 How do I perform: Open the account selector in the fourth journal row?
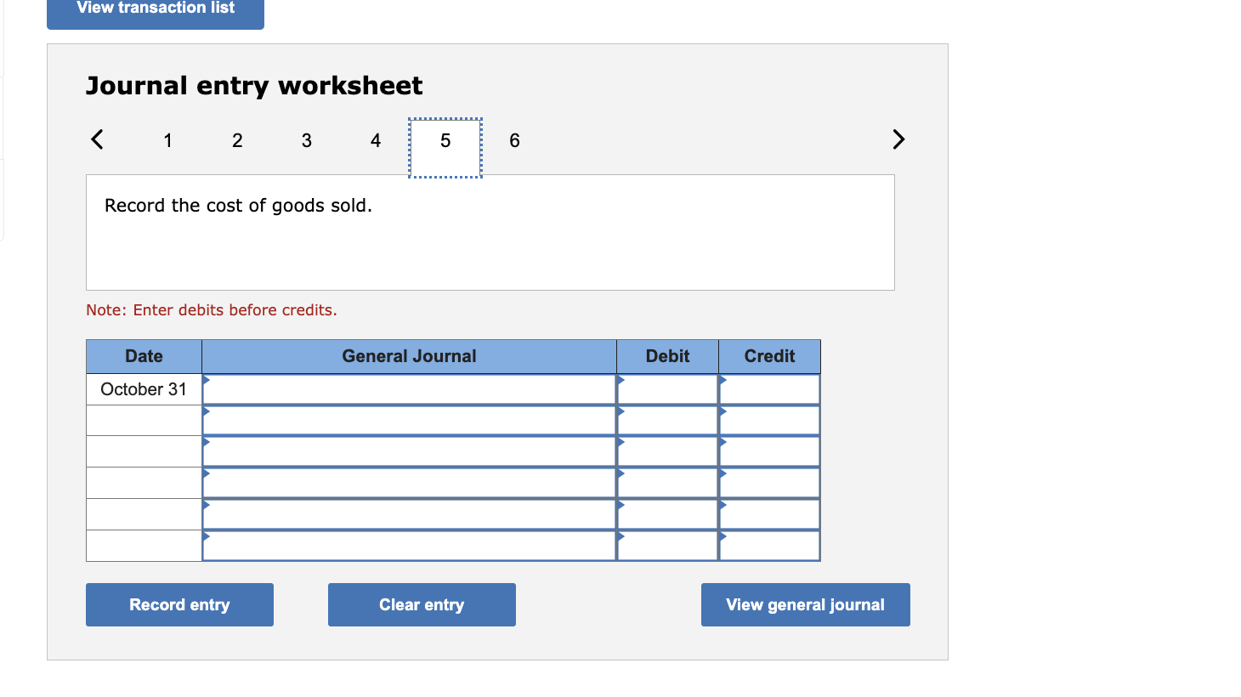click(205, 476)
